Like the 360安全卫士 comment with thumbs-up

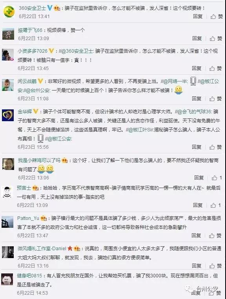click(x=217, y=17)
